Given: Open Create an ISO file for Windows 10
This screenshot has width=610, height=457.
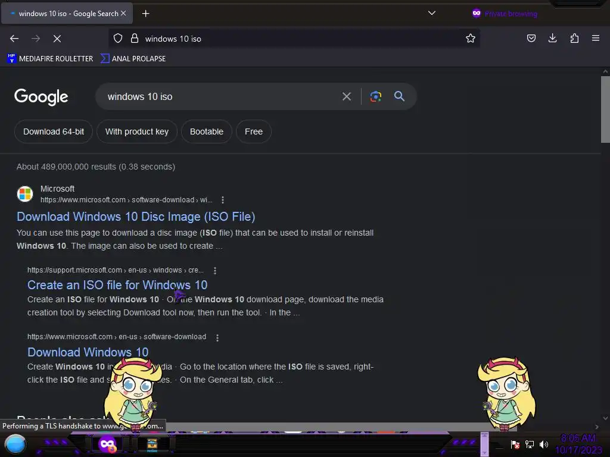Looking at the screenshot, I should 117,285.
